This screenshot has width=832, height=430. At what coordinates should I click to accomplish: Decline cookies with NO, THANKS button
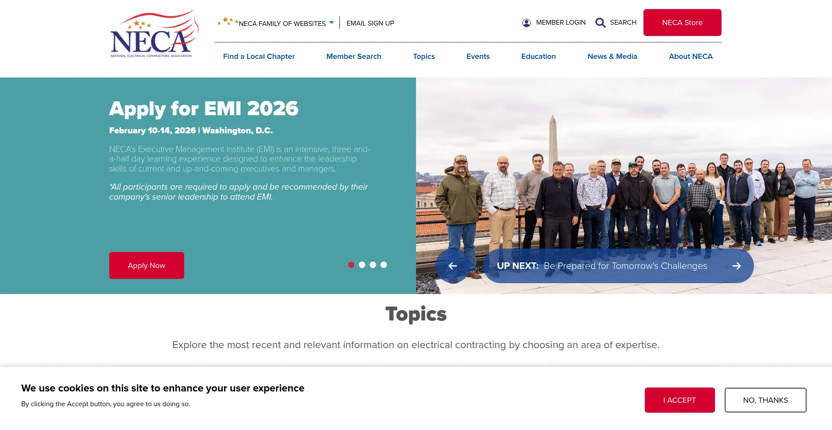[x=765, y=400]
